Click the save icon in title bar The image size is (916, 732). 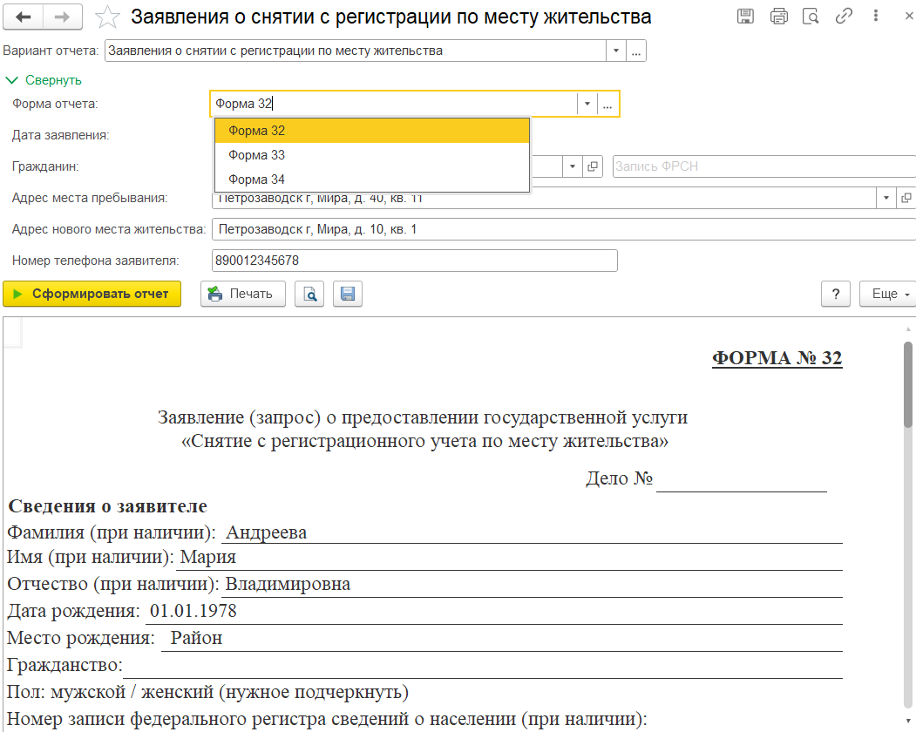[745, 17]
